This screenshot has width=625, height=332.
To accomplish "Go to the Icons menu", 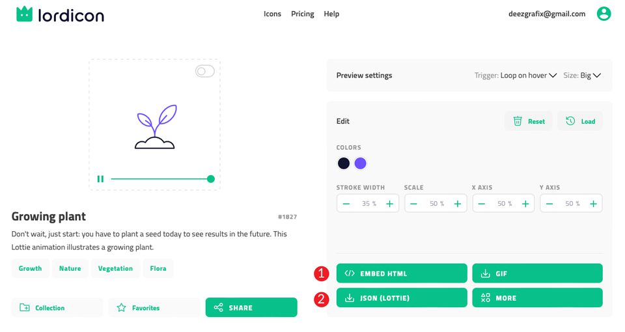I will 272,14.
